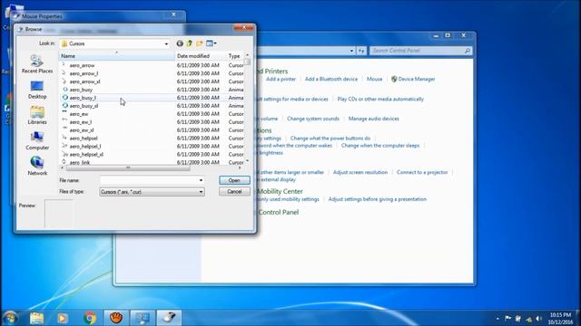Image resolution: width=581 pixels, height=326 pixels.
Task: Click Play CDs or other media automatically
Action: click(380, 99)
